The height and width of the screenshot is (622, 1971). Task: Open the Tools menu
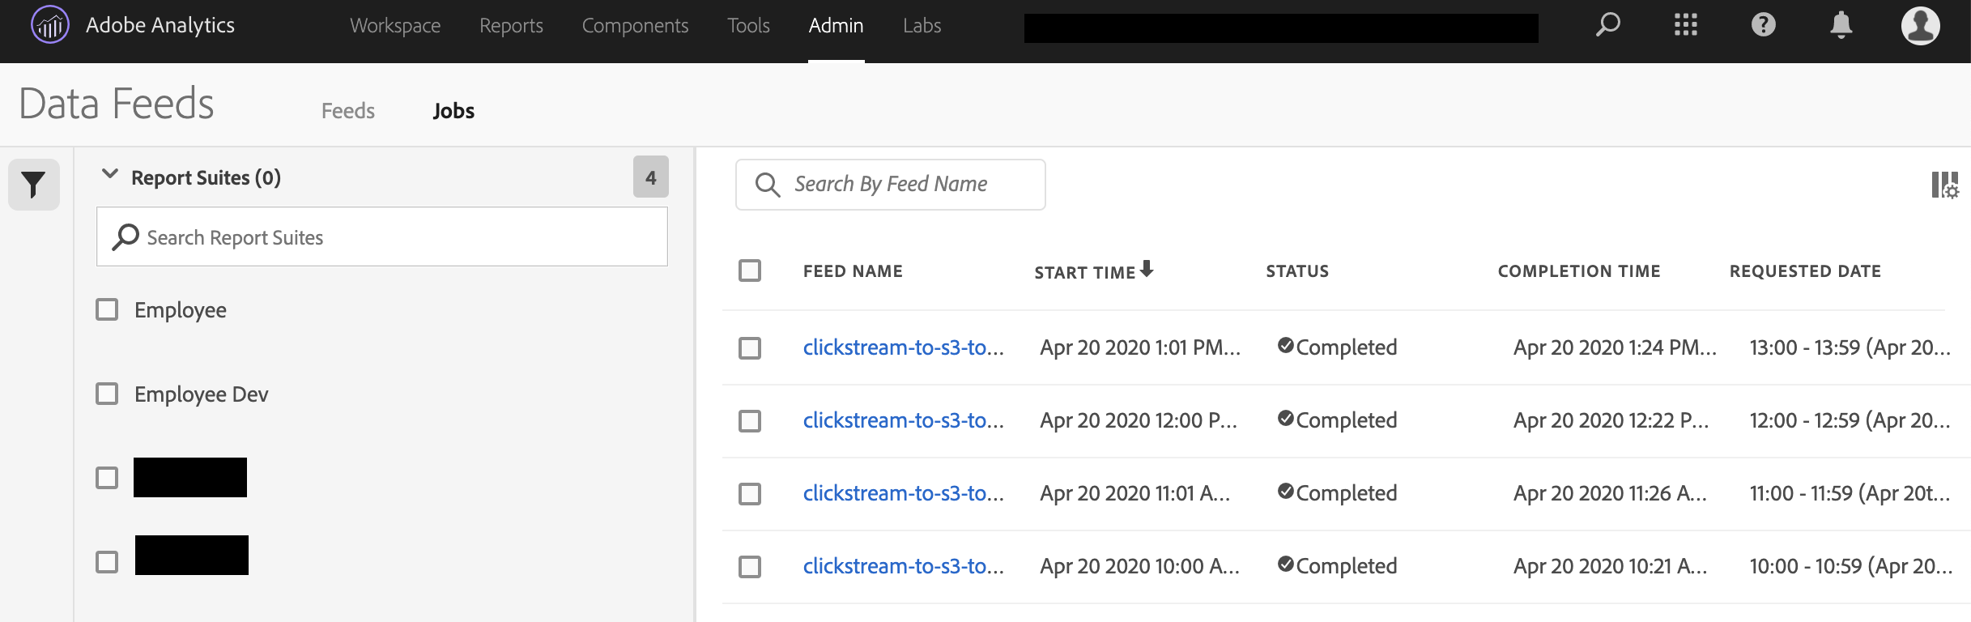(x=748, y=25)
